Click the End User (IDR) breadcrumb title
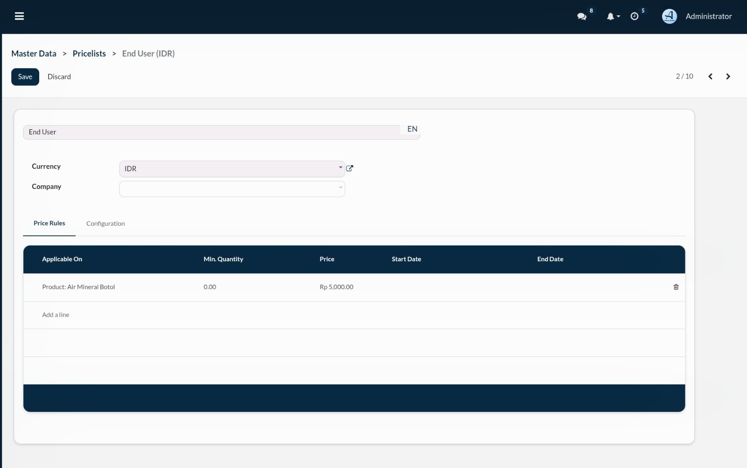 click(x=148, y=54)
